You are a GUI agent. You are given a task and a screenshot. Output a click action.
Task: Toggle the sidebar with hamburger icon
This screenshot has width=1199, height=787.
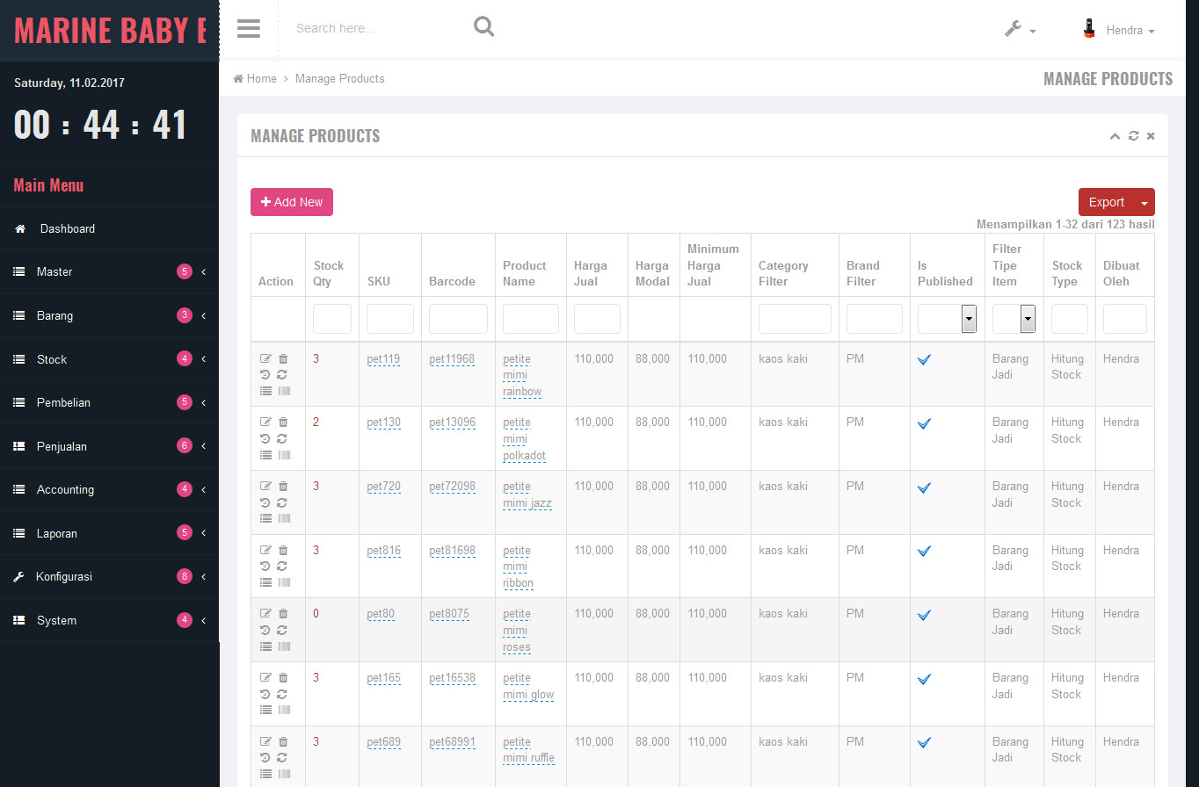tap(249, 28)
